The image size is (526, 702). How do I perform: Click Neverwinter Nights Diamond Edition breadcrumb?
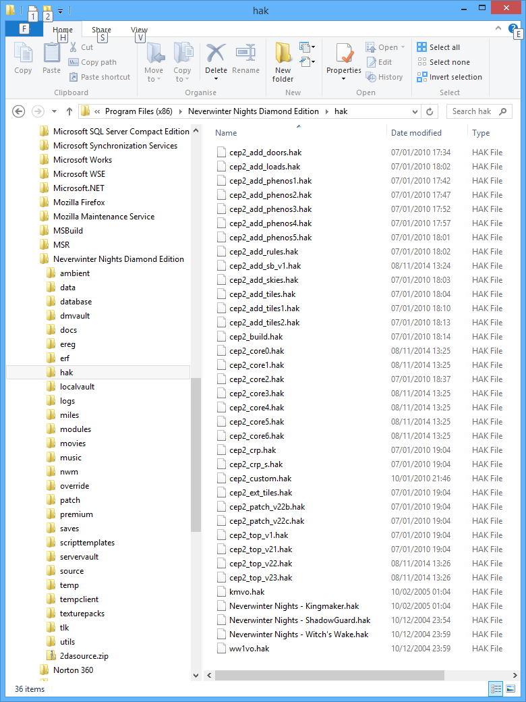(x=253, y=111)
